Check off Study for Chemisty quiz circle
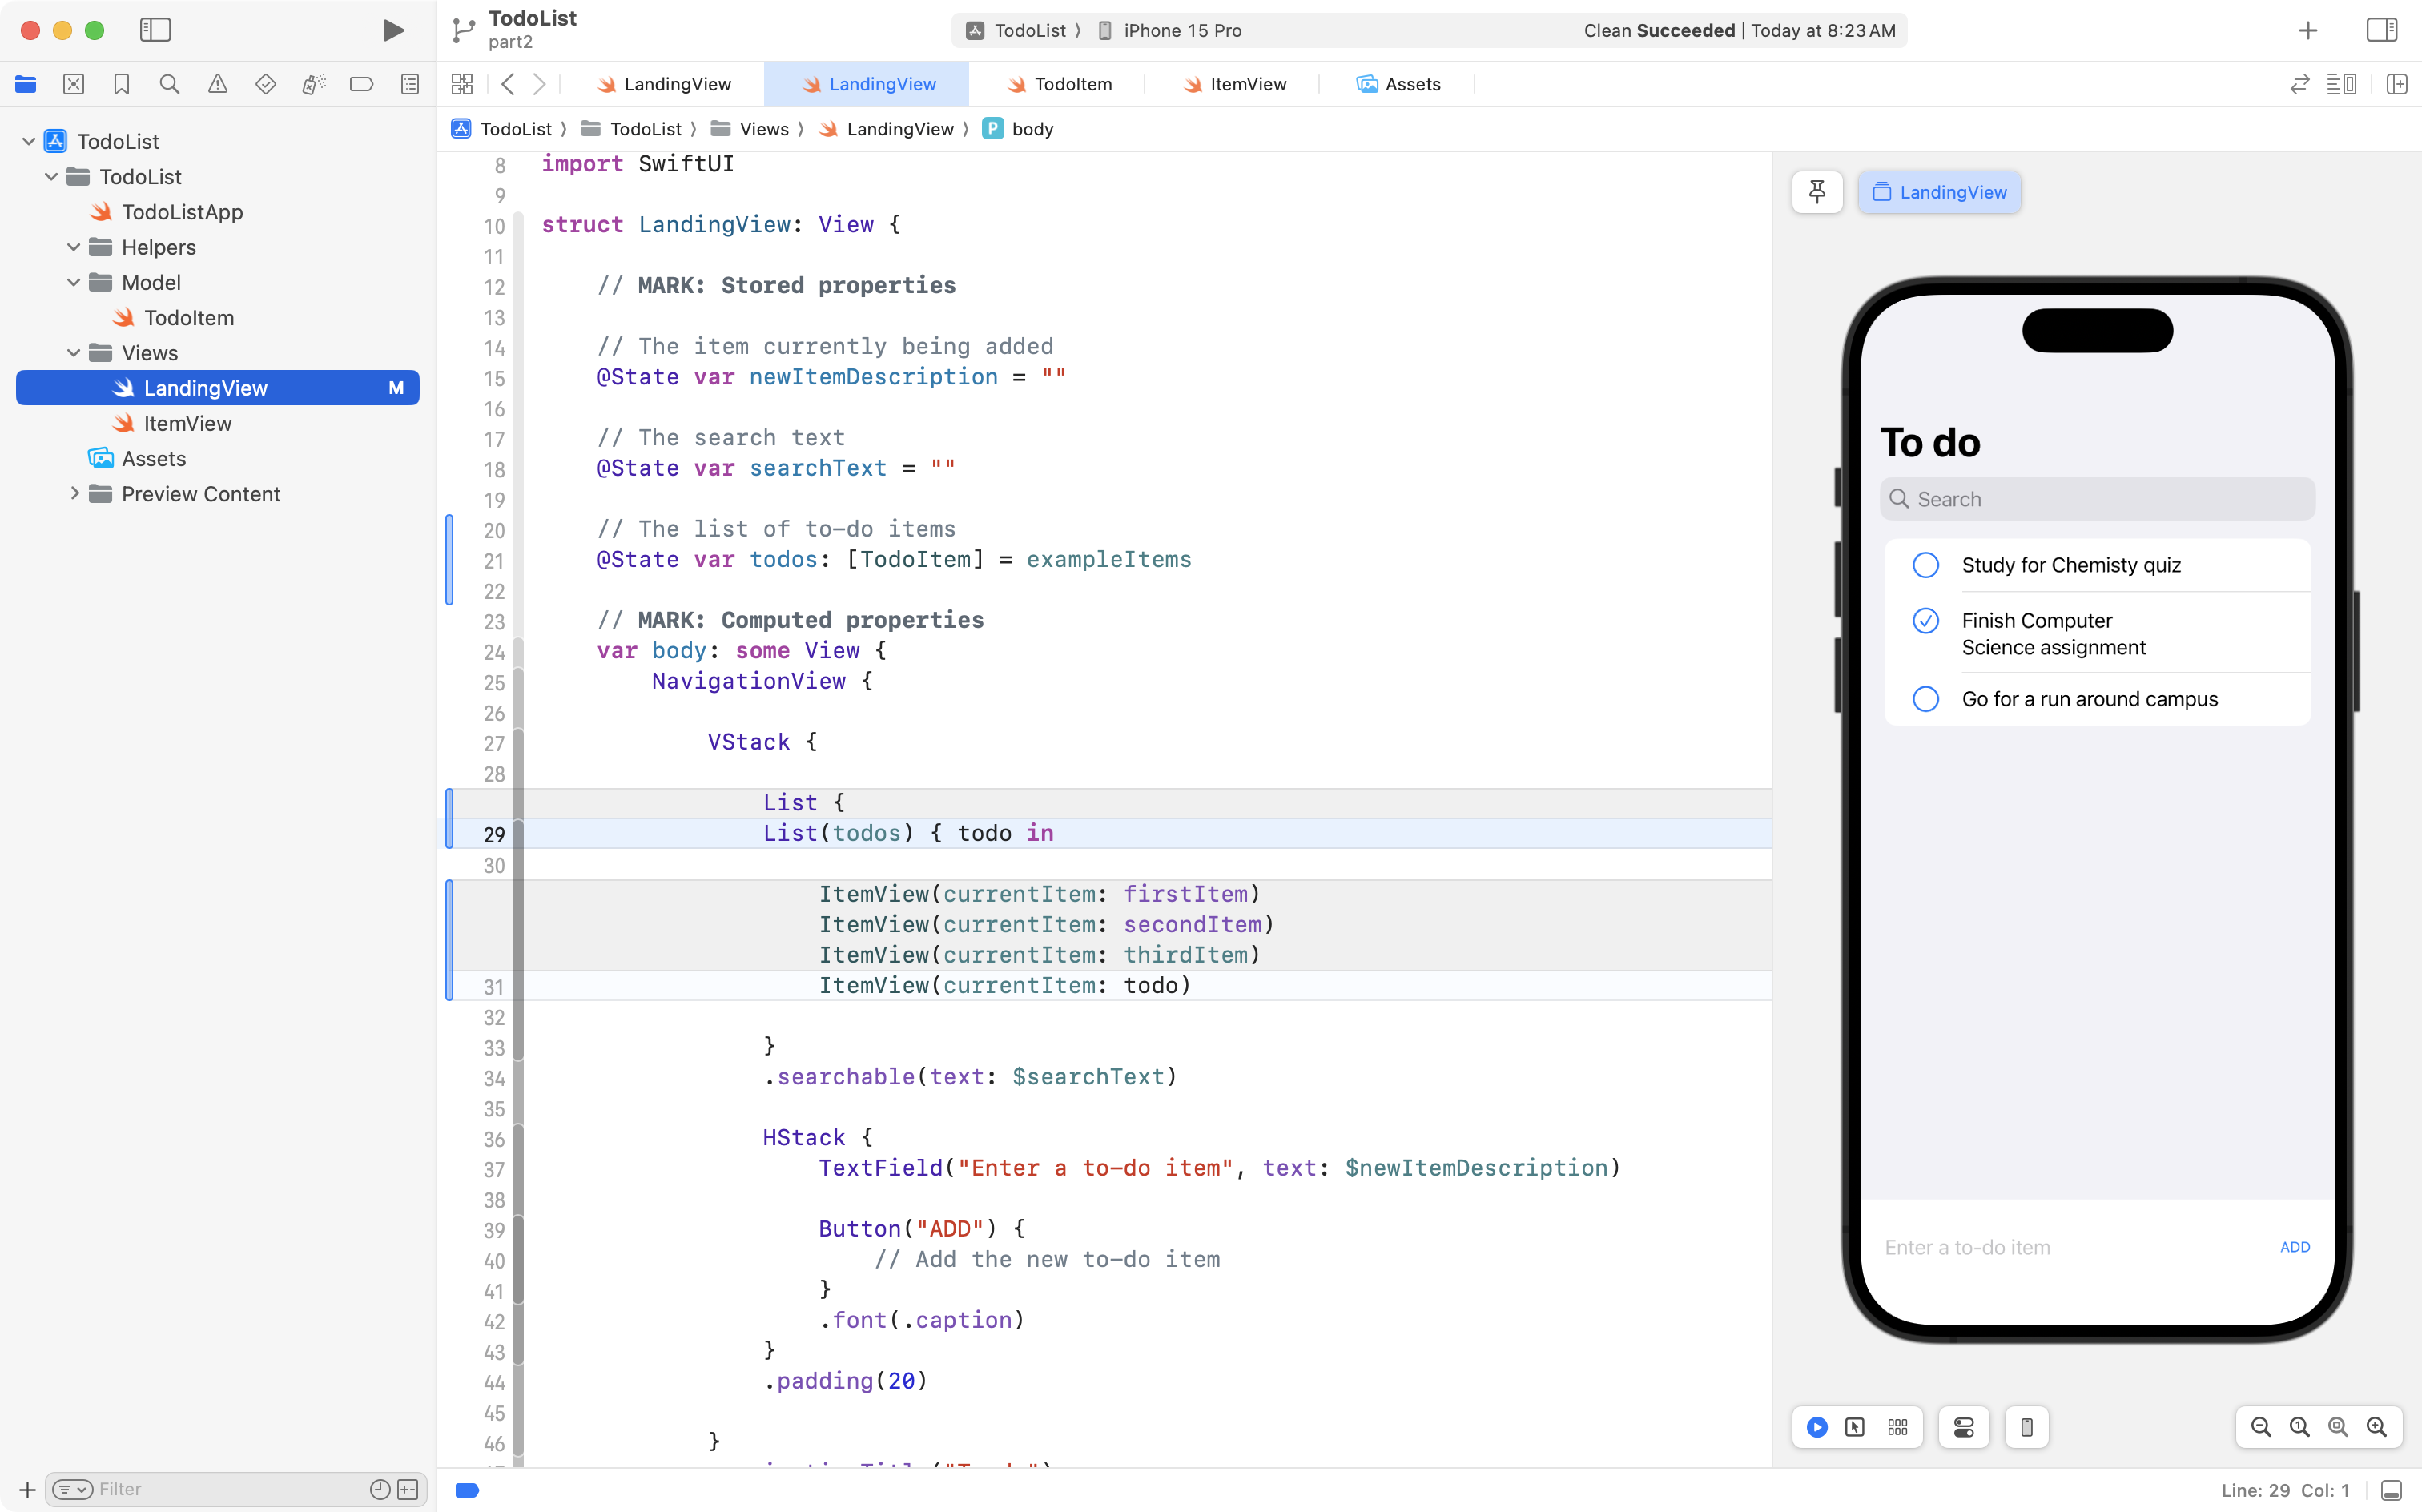Image resolution: width=2422 pixels, height=1512 pixels. [x=1925, y=565]
